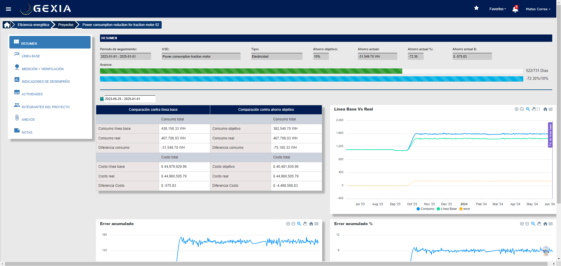This screenshot has height=266, width=561.
Task: Zoom in on Línea Base Vs Real chart
Action: point(517,109)
